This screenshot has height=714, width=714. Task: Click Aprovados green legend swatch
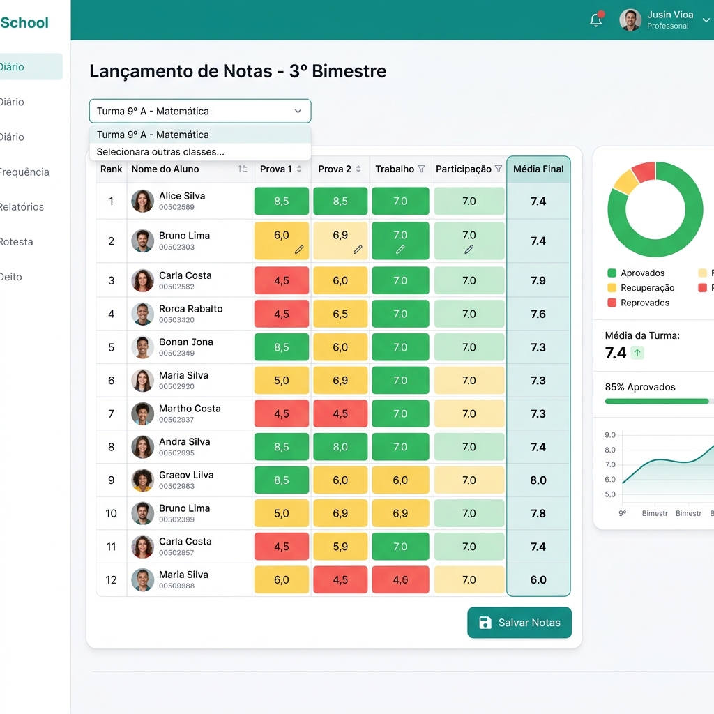point(612,273)
